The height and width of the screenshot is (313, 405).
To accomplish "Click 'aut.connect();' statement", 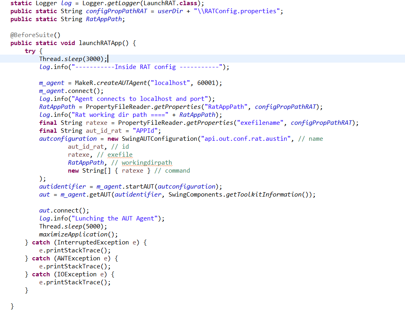I will point(64,211).
